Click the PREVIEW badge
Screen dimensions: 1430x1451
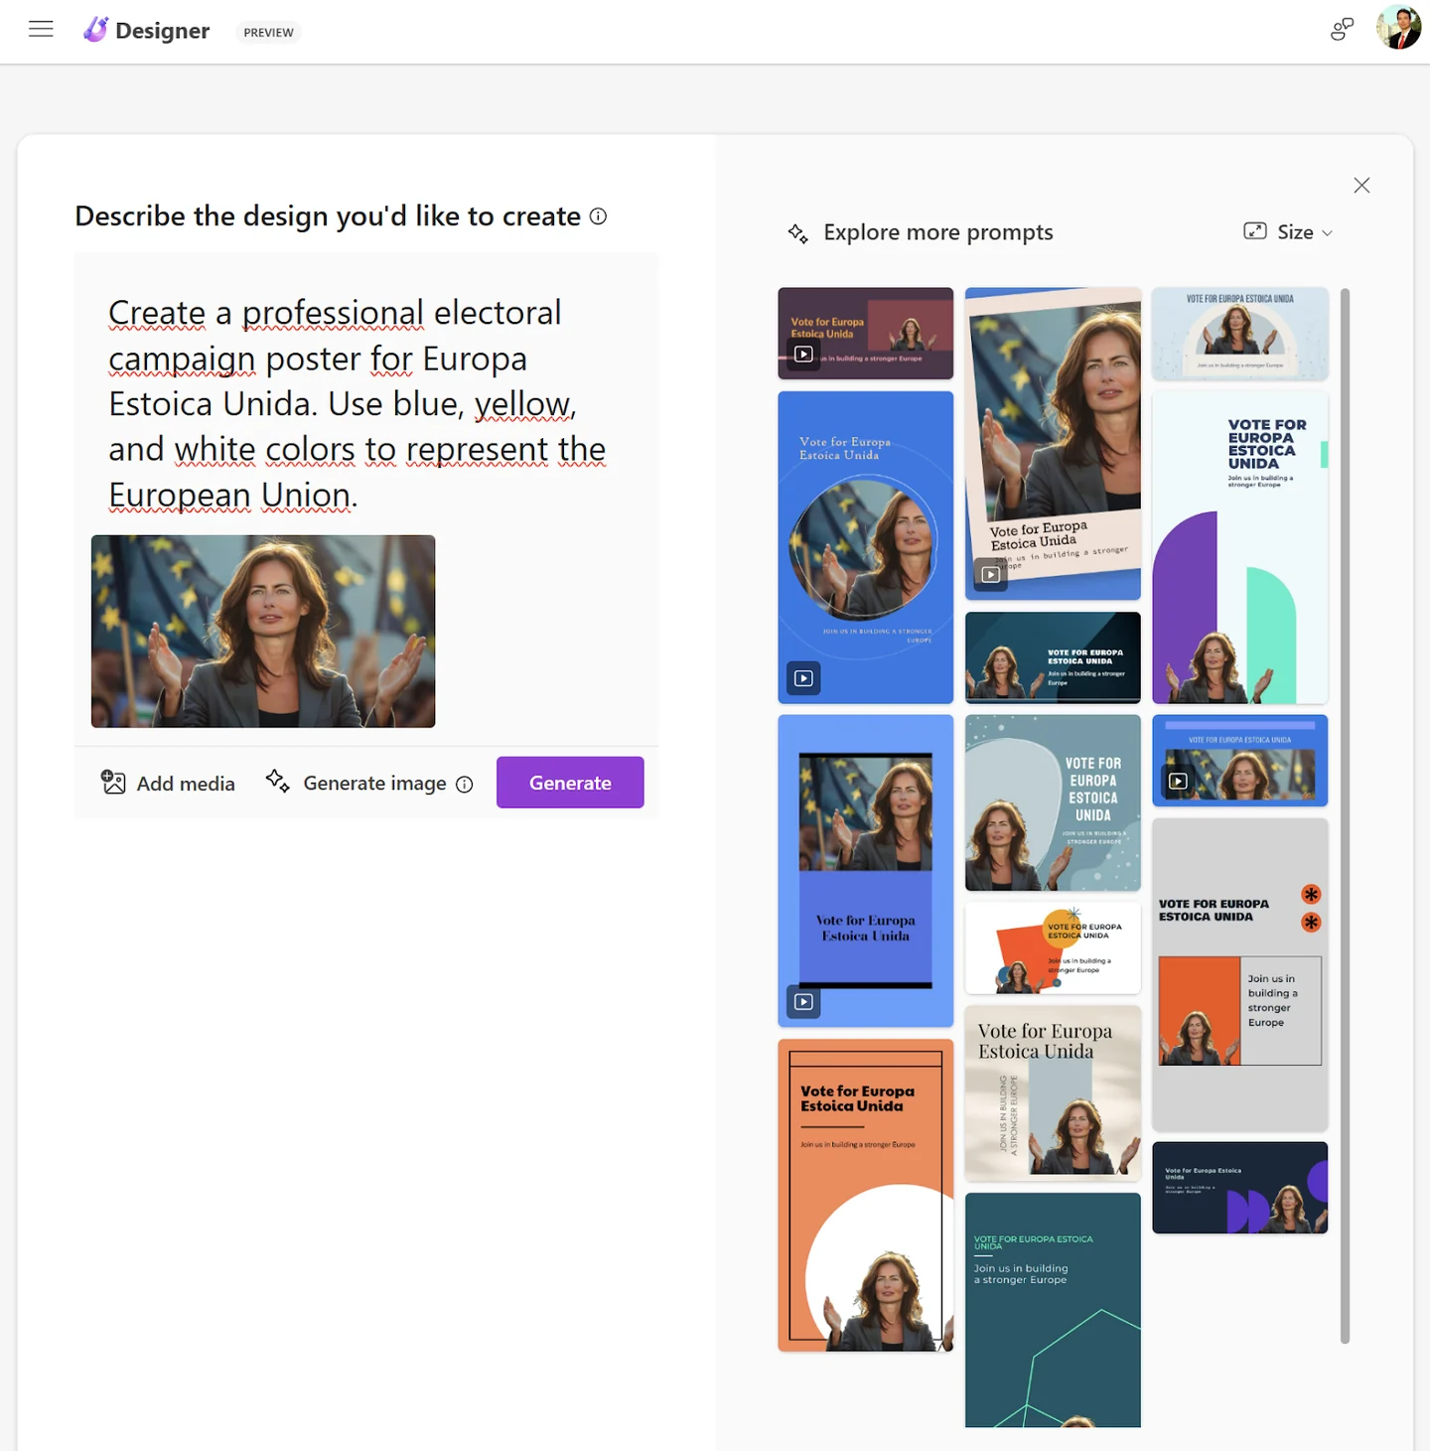coord(268,33)
